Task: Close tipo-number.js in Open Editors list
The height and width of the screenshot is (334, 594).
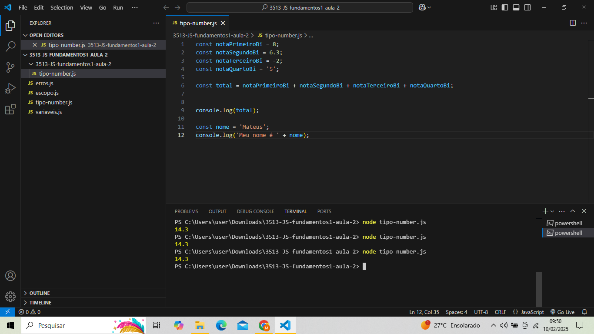Action: tap(35, 45)
